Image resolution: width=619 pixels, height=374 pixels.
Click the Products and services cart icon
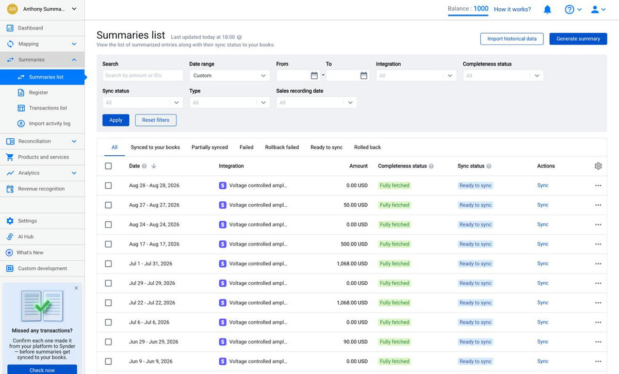pos(10,157)
